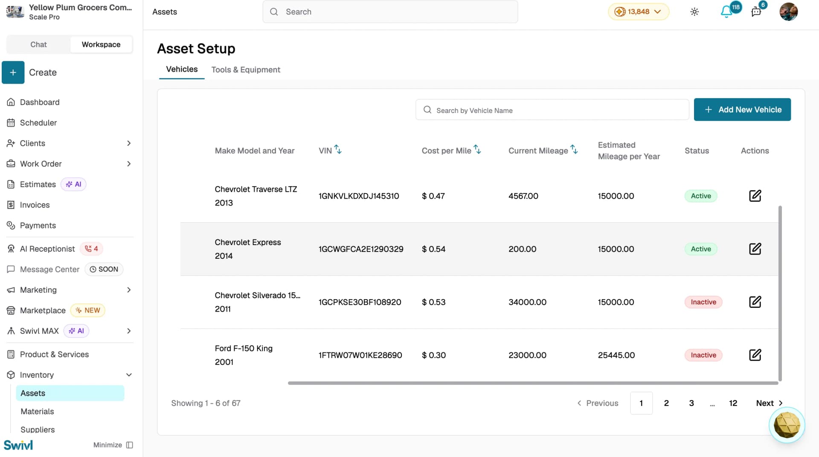Click the Chevrolet Silverado 15... name
The image size is (819, 457).
(x=257, y=295)
